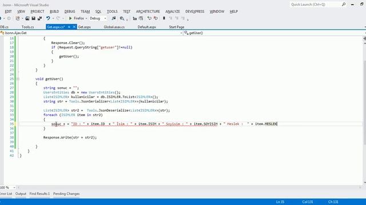Close the Get.aspx.cs tab

(74, 27)
